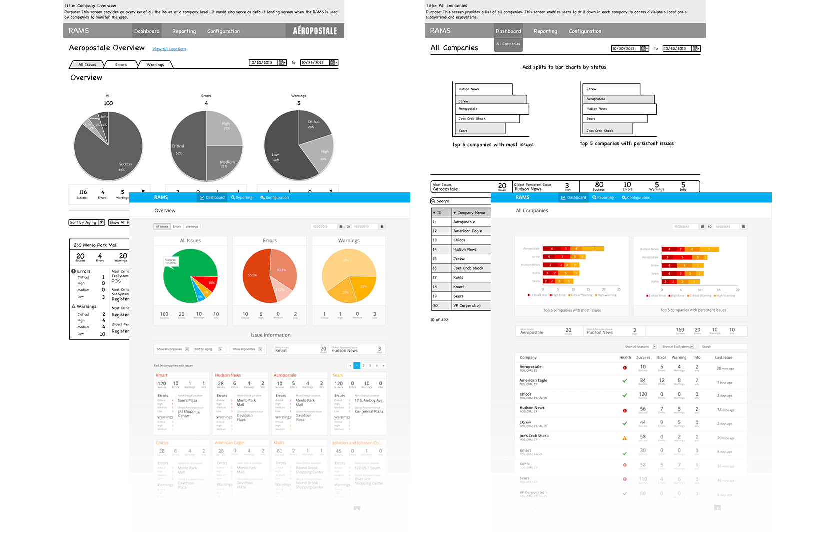The image size is (835, 548).
Task: Click green health checkmark for Kmart row
Action: tap(625, 453)
